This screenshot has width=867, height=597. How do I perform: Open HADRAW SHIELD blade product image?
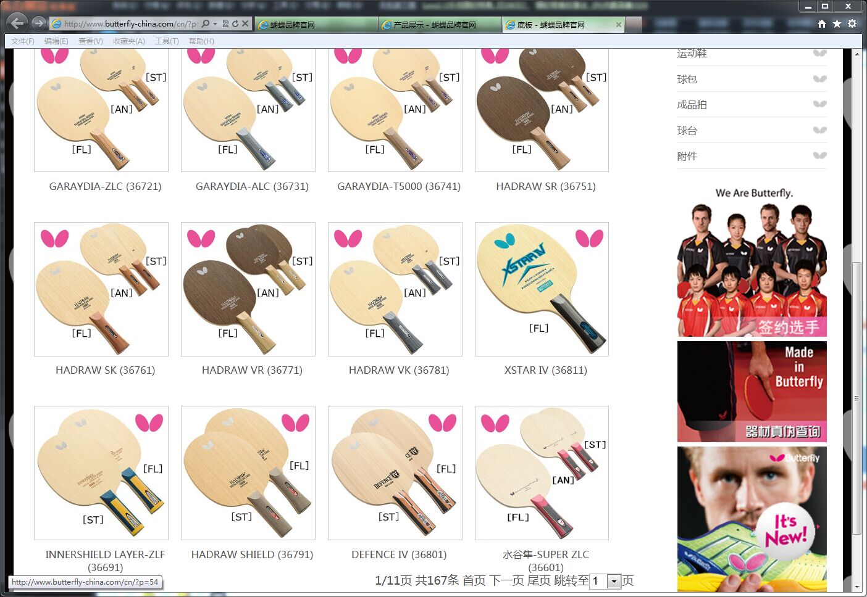[x=248, y=473]
